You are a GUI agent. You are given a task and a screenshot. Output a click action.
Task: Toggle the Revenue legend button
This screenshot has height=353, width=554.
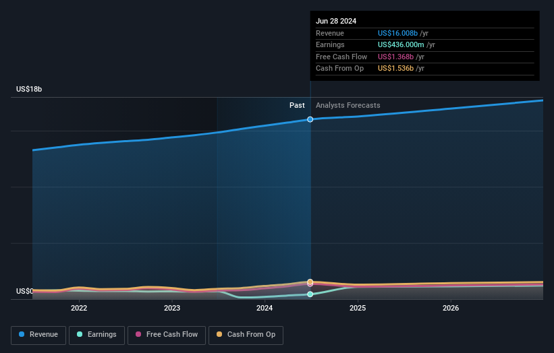38,335
